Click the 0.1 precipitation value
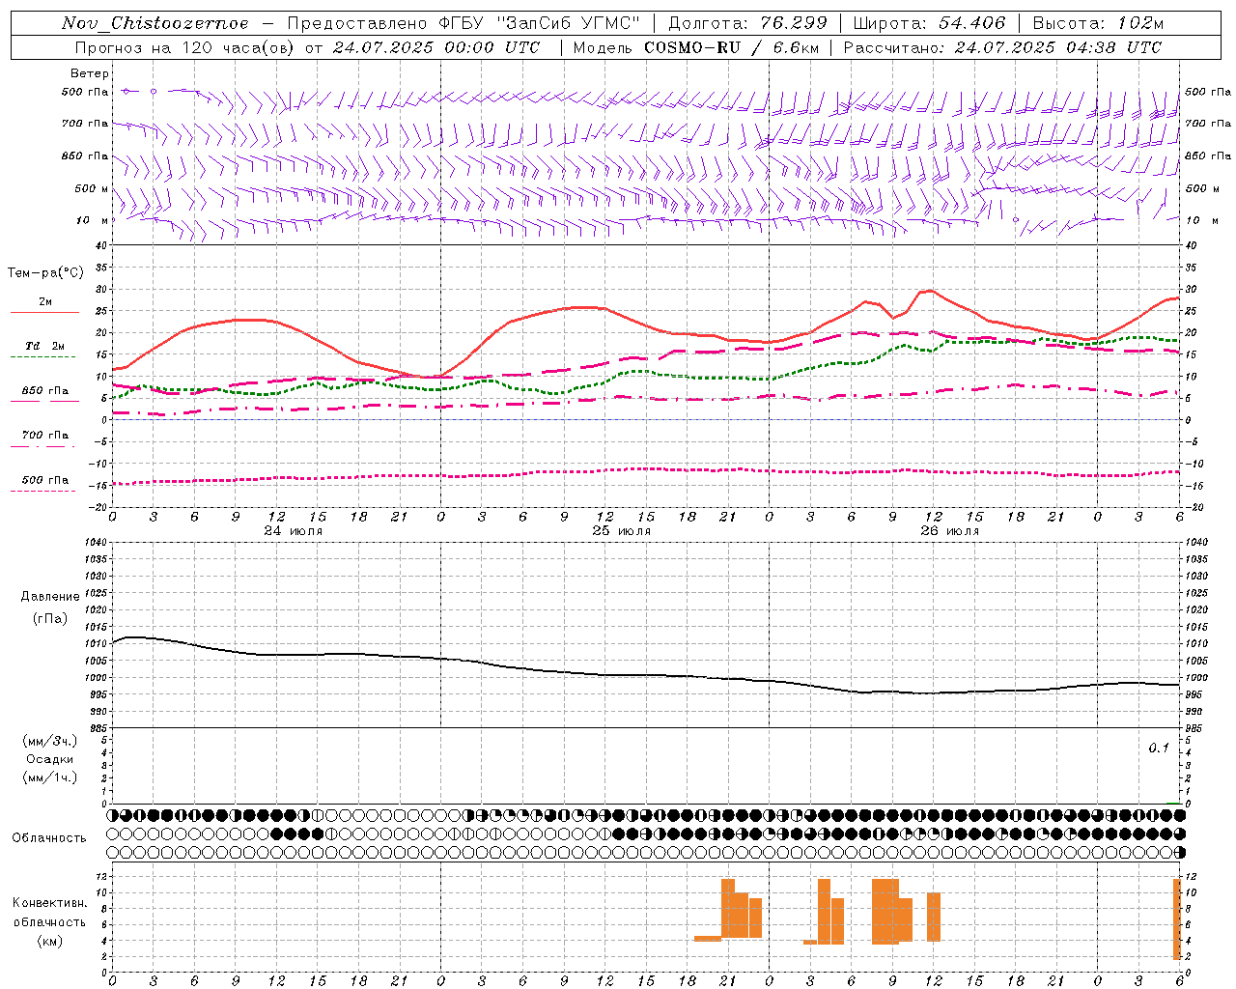 [x=1159, y=749]
